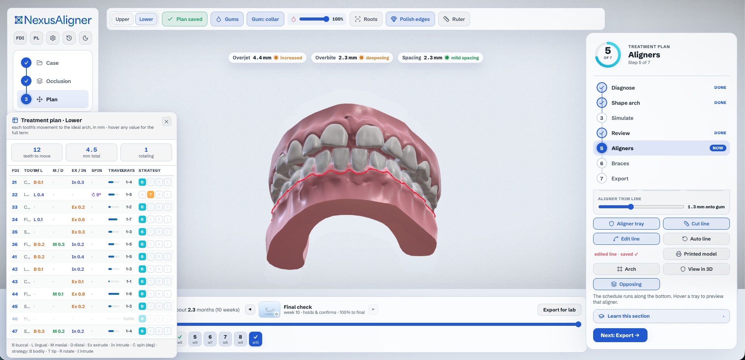Open the settings gear in the sidebar
Image resolution: width=745 pixels, height=360 pixels.
[x=53, y=38]
